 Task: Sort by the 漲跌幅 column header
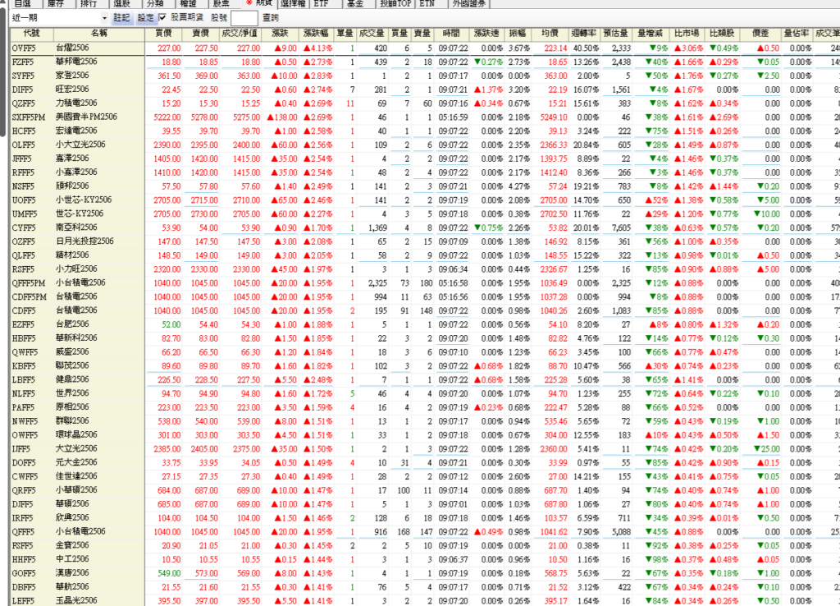[316, 33]
